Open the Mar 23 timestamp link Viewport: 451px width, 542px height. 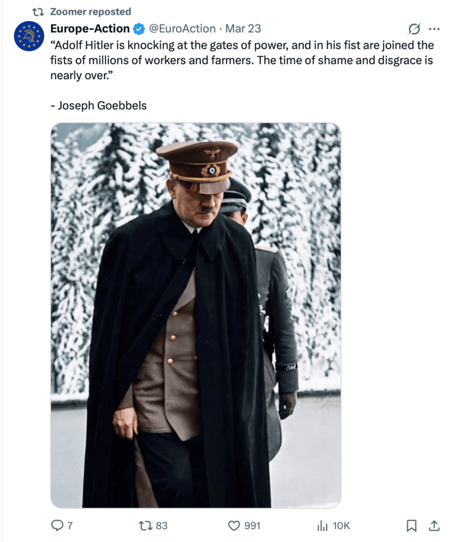pyautogui.click(x=243, y=29)
